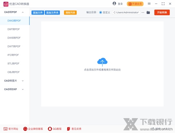The image size is (175, 133).
Task: Click the CAD转PDF section header text
Action: pyautogui.click(x=10, y=12)
